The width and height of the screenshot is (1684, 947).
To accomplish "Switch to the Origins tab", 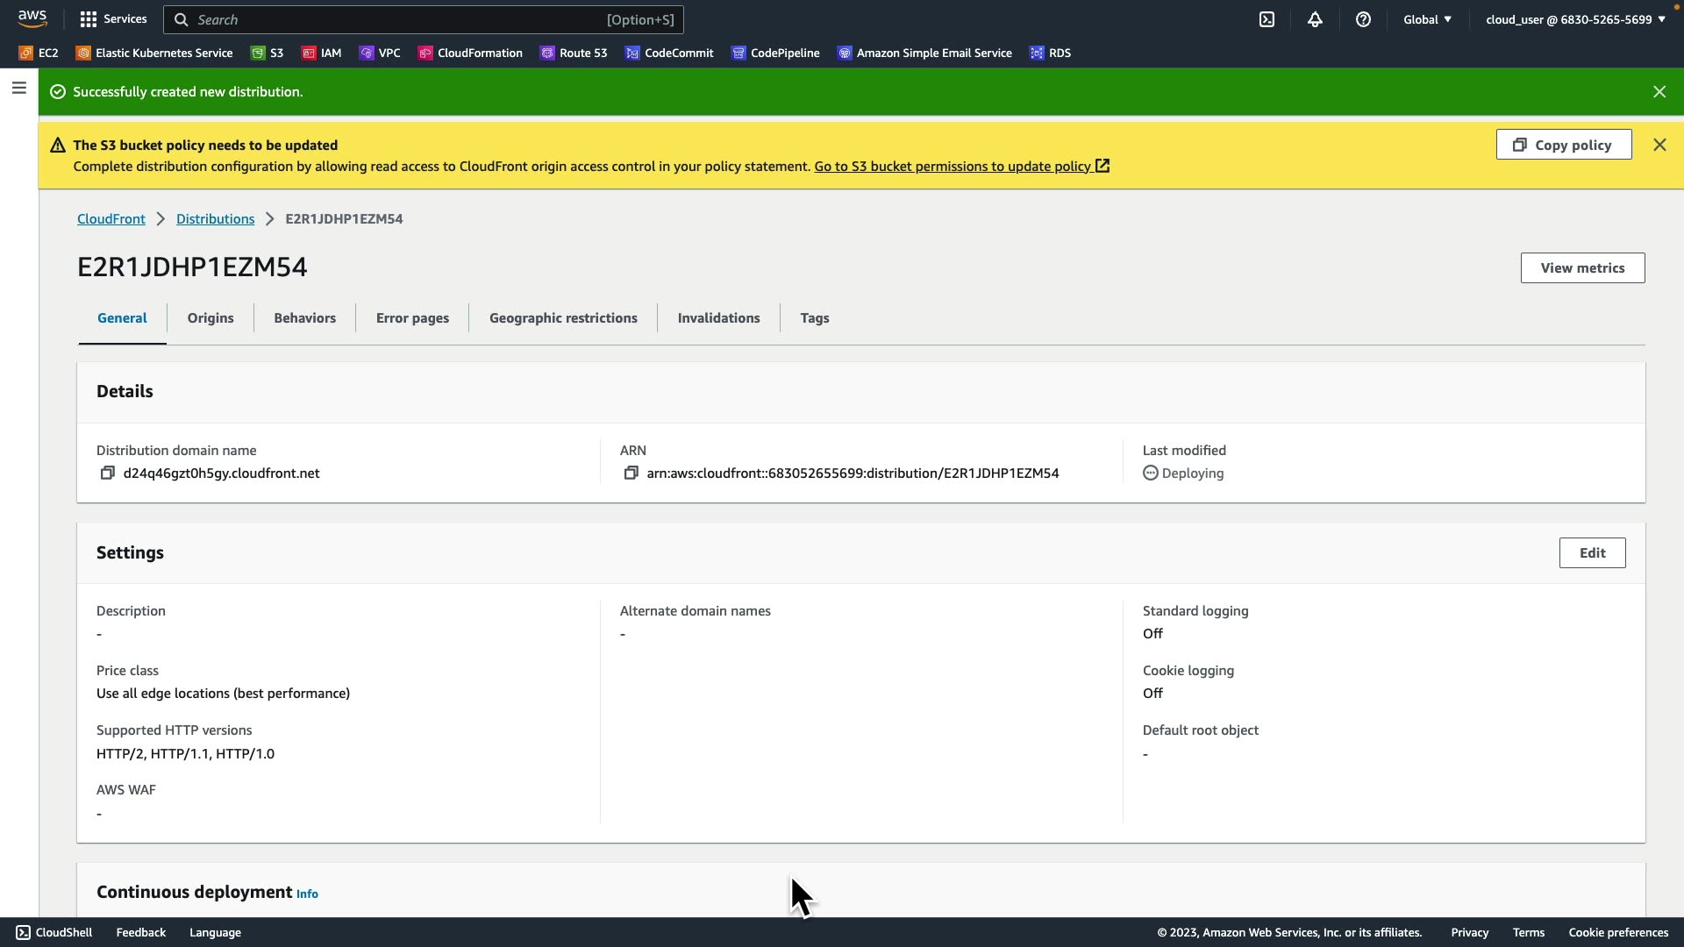I will click(x=210, y=318).
